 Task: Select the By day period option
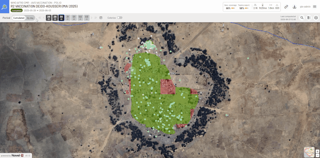(x=30, y=18)
